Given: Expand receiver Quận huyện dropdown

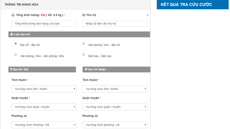Looking at the screenshot, I should [115, 107].
